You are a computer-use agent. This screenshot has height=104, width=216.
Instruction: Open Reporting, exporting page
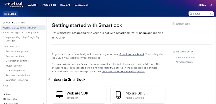(16, 80)
